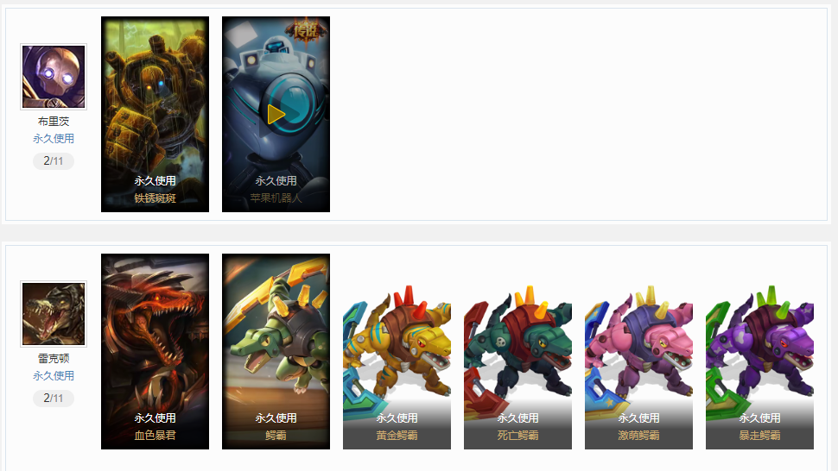Click the 雷克顿 champion name label

coord(54,359)
